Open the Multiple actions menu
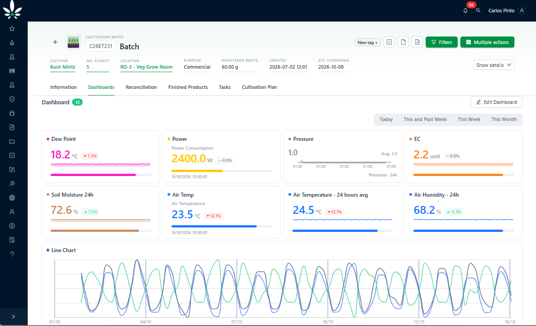 (487, 42)
